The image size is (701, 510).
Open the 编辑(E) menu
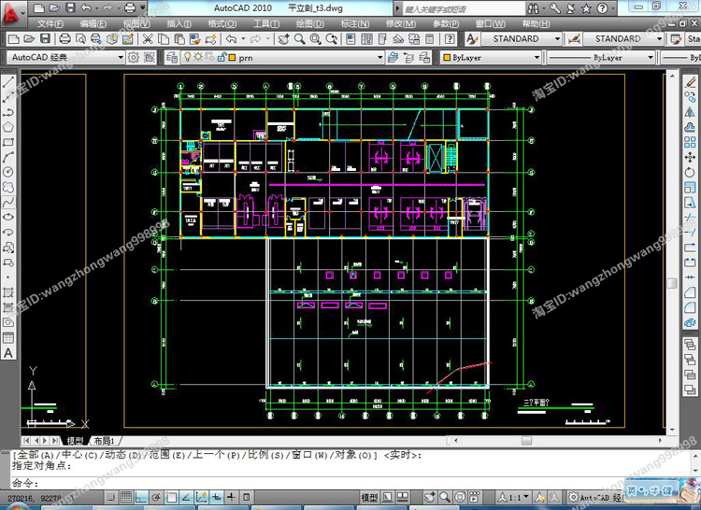pyautogui.click(x=93, y=23)
